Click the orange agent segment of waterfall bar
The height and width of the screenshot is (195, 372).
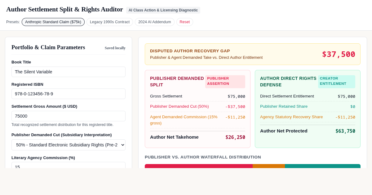tap(269, 166)
